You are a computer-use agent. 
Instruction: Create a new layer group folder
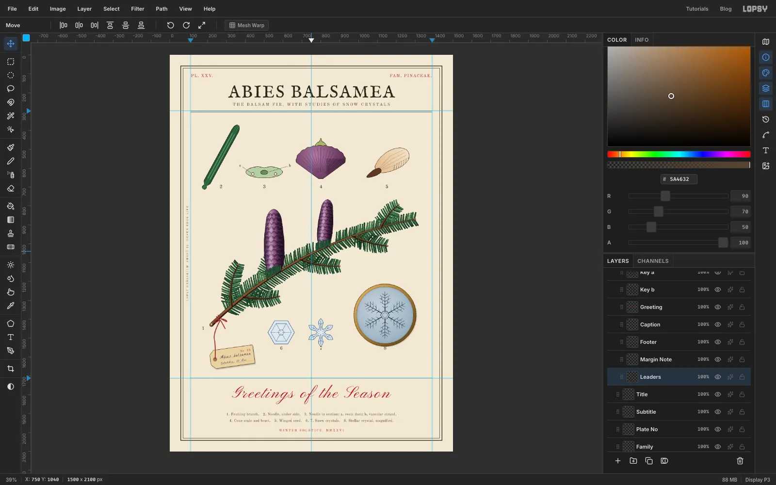coord(633,461)
